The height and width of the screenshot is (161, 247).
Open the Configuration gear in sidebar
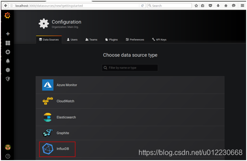click(8, 70)
